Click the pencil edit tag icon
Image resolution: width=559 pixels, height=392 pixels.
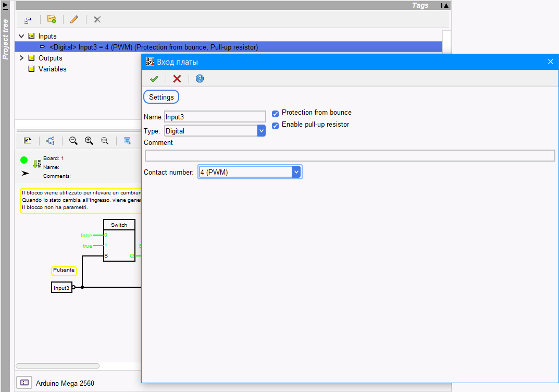[x=74, y=19]
